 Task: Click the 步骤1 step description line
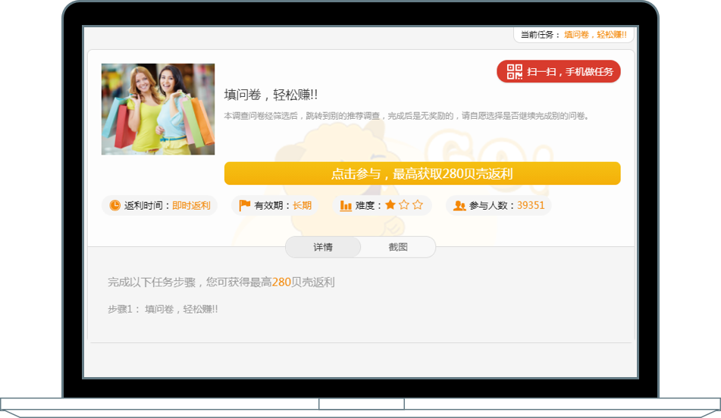click(x=163, y=309)
